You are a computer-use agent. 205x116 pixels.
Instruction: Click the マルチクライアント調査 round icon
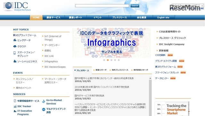44,110
